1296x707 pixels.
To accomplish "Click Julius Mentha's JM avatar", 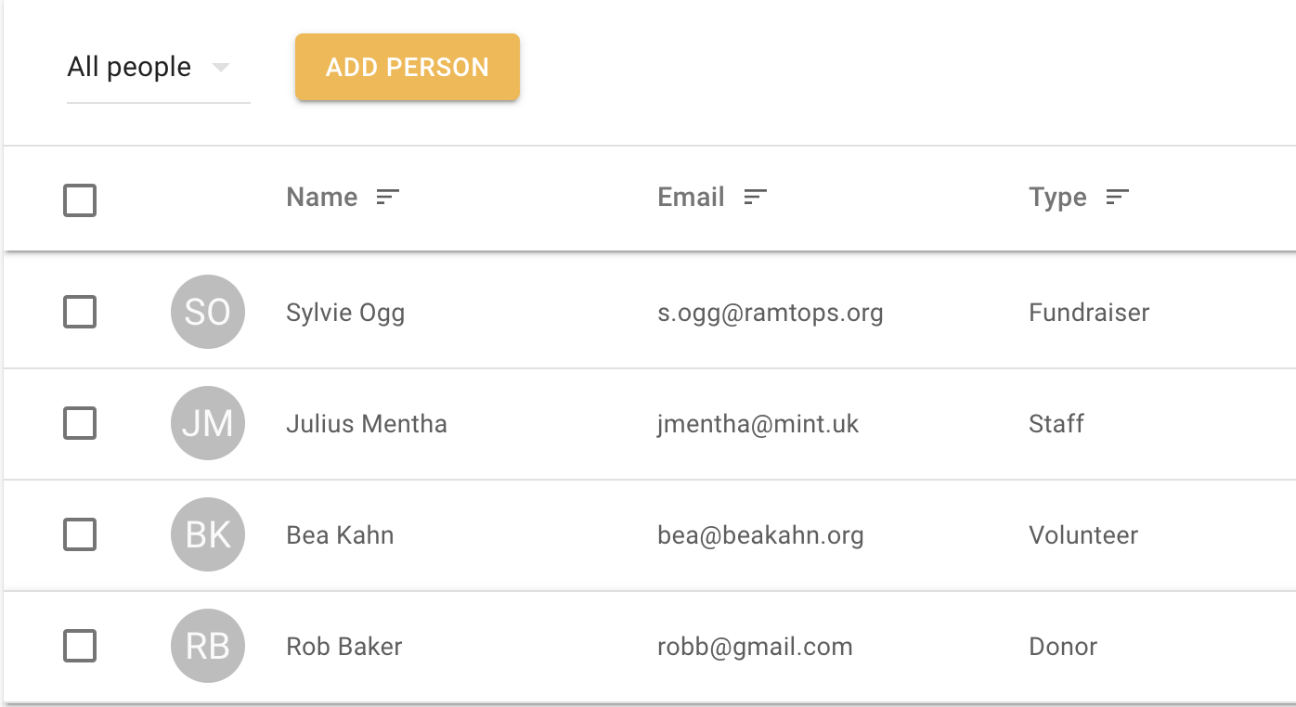I will pos(207,423).
